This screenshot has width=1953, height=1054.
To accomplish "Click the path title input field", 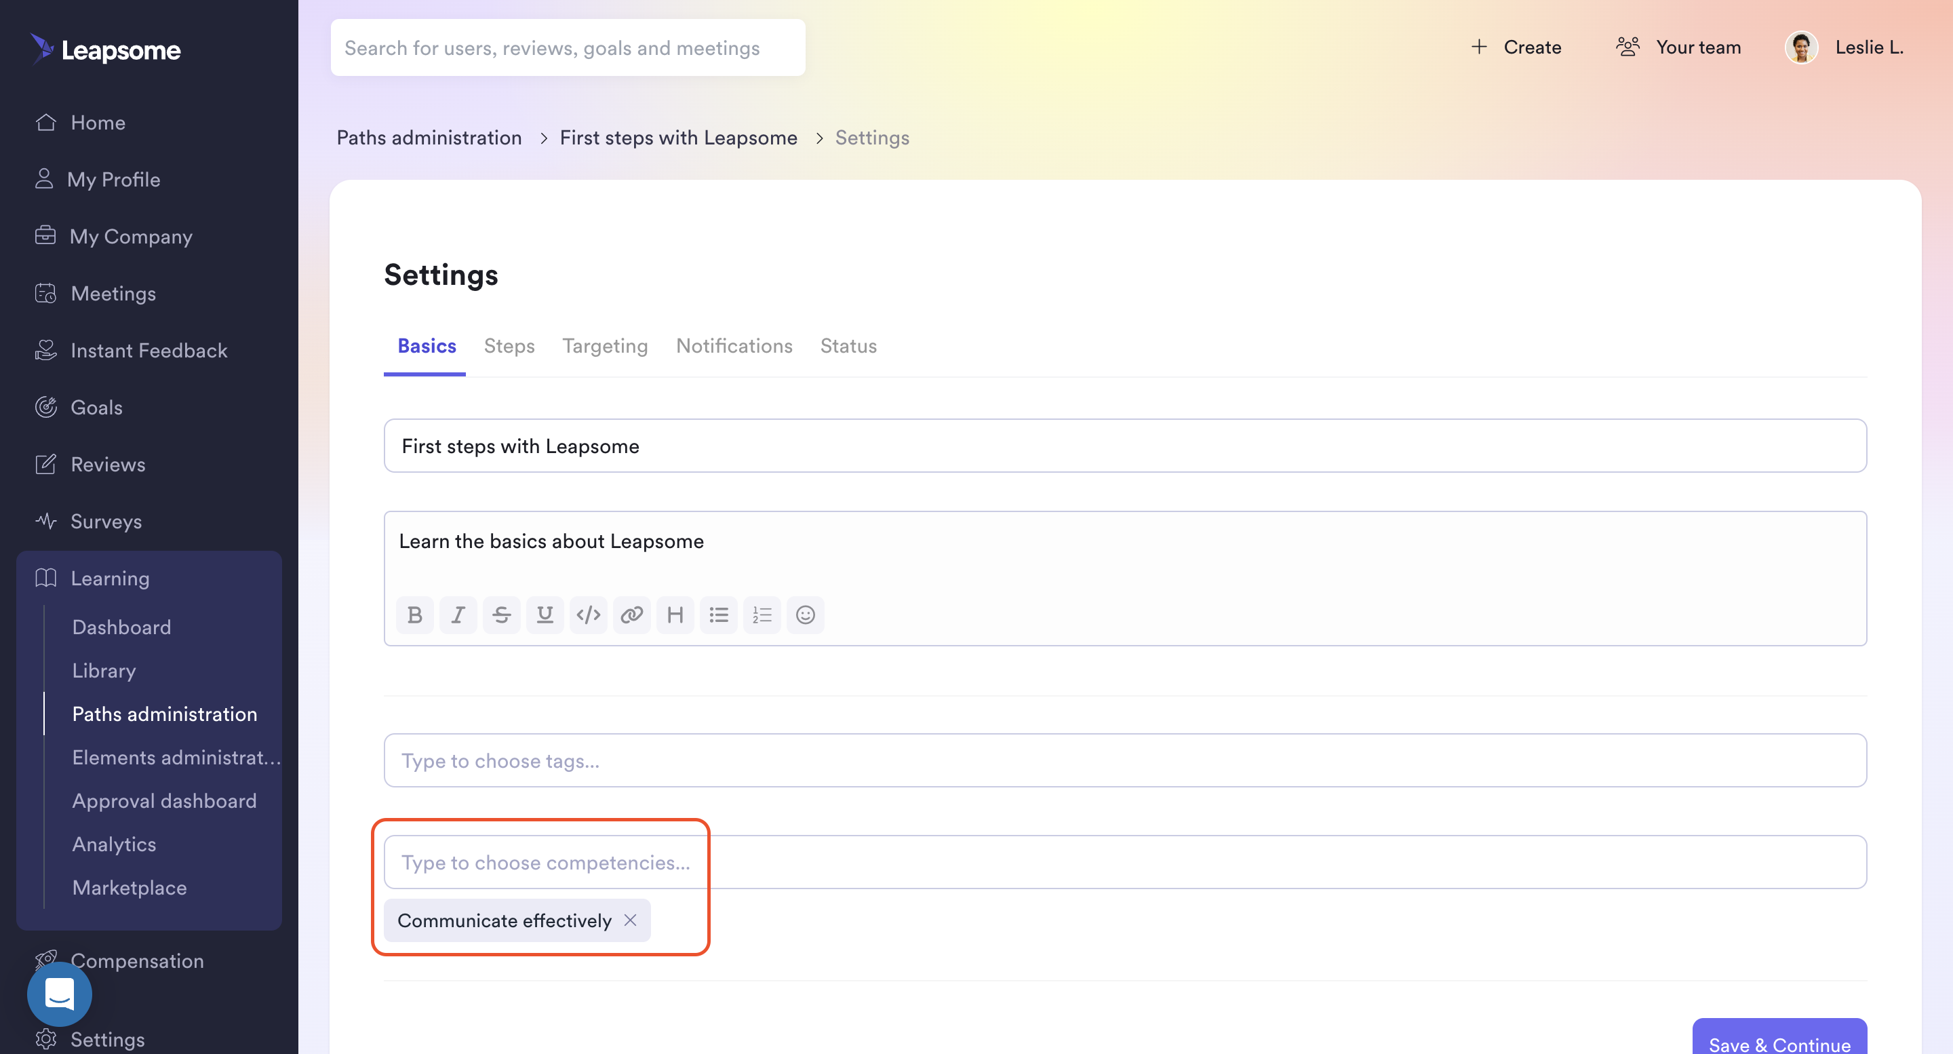I will click(1125, 445).
